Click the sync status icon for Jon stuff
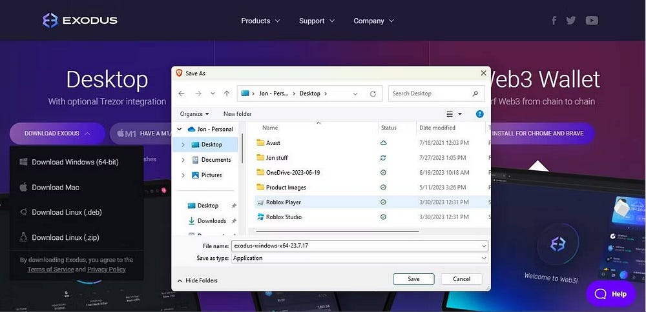This screenshot has width=646, height=312. 383,157
